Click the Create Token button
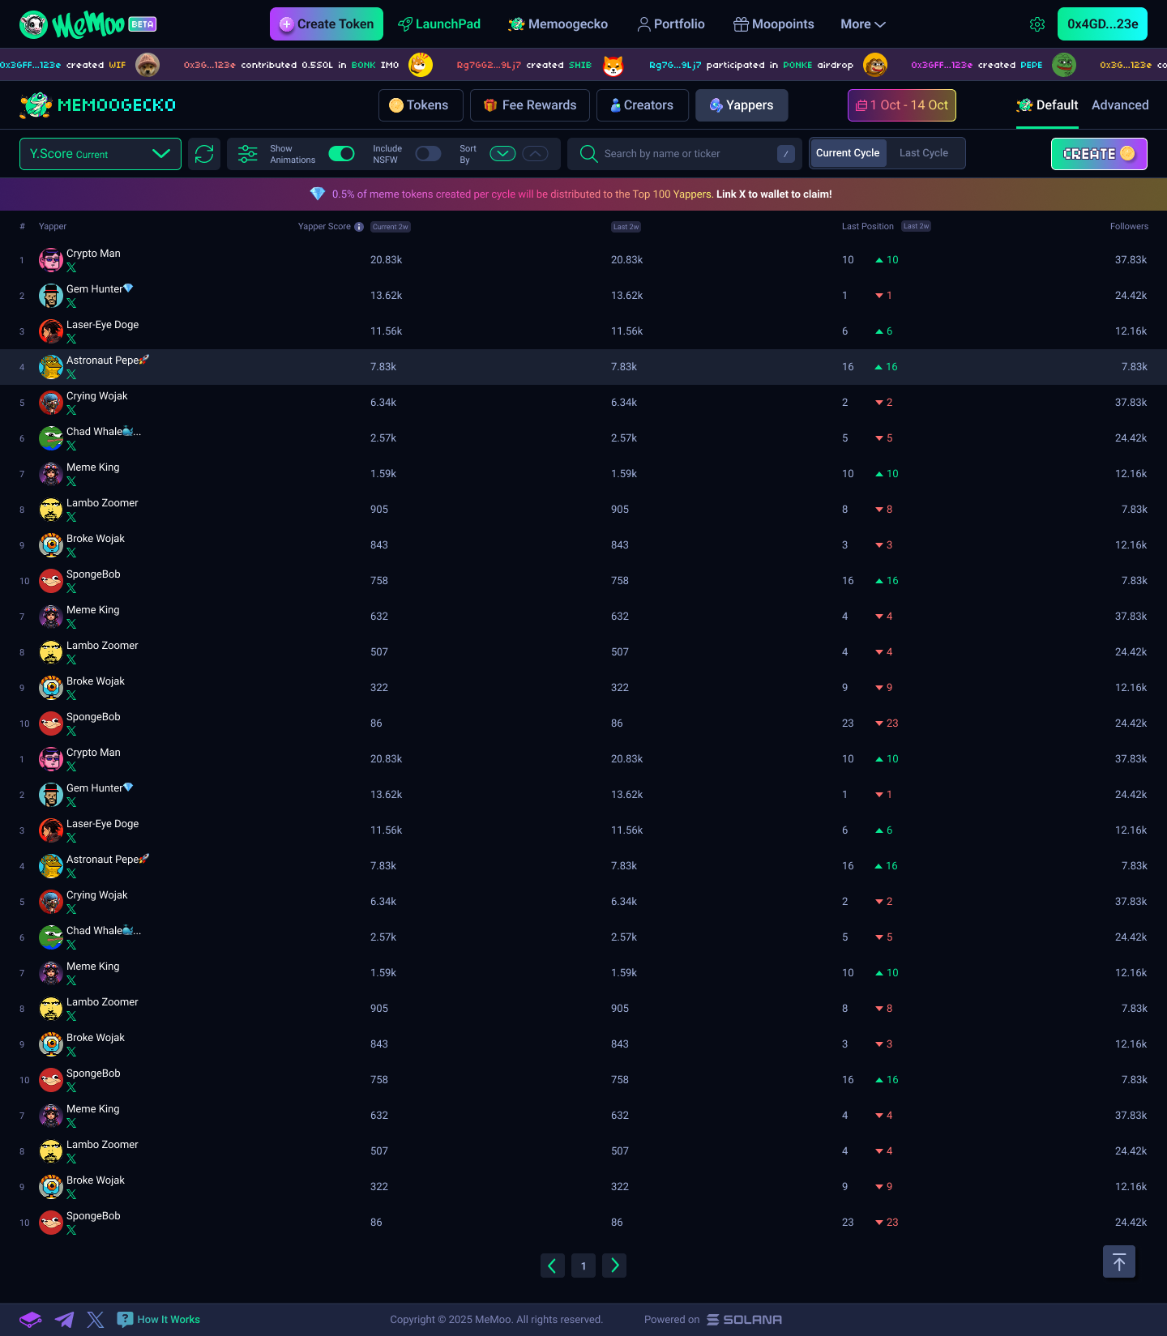1167x1336 pixels. pos(327,24)
